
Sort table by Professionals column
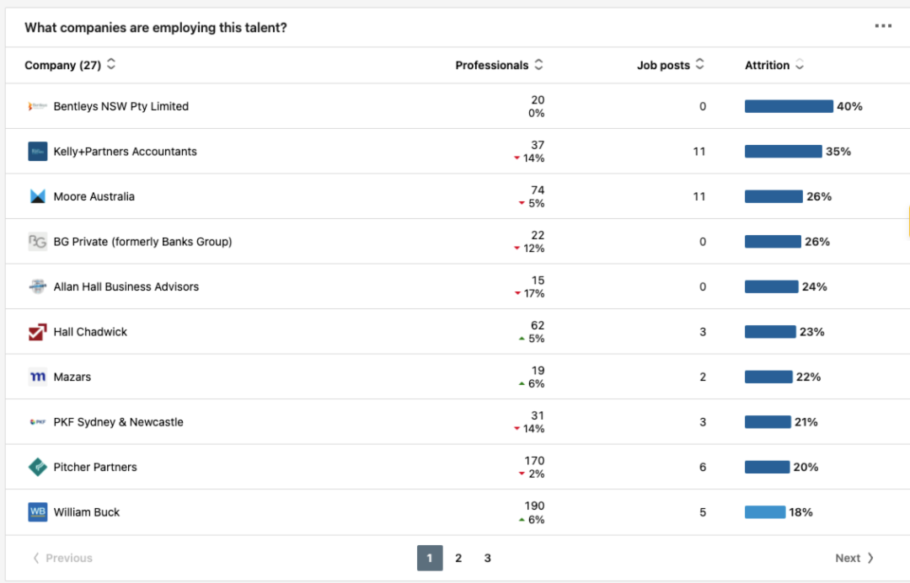(x=538, y=65)
